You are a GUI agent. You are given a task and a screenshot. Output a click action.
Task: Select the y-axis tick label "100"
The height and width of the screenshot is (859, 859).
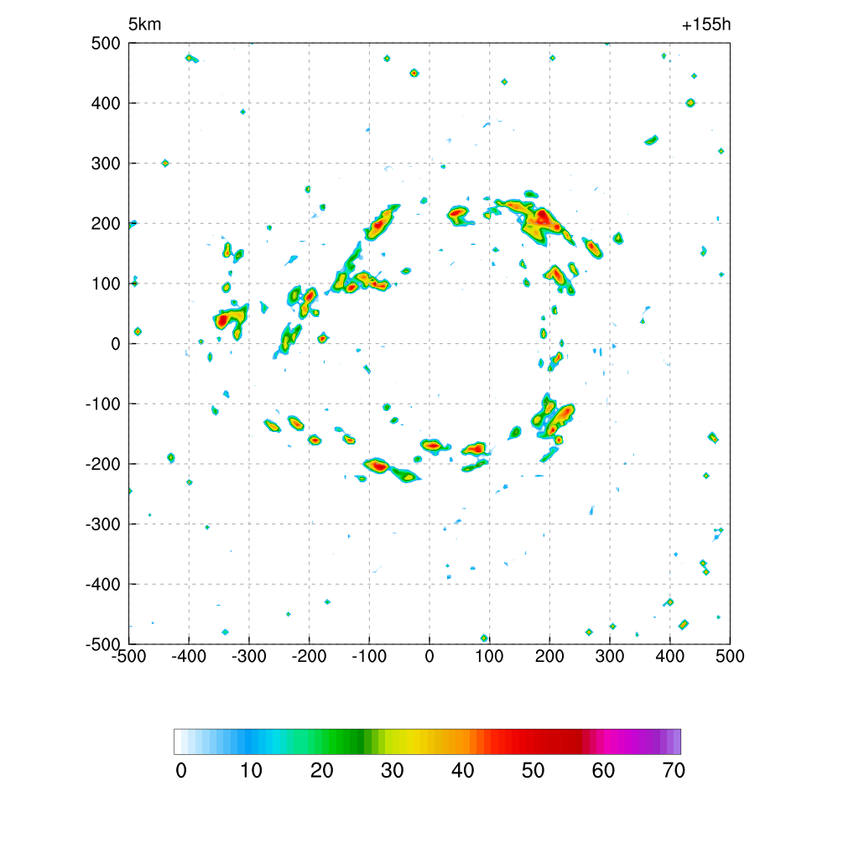[x=106, y=284]
